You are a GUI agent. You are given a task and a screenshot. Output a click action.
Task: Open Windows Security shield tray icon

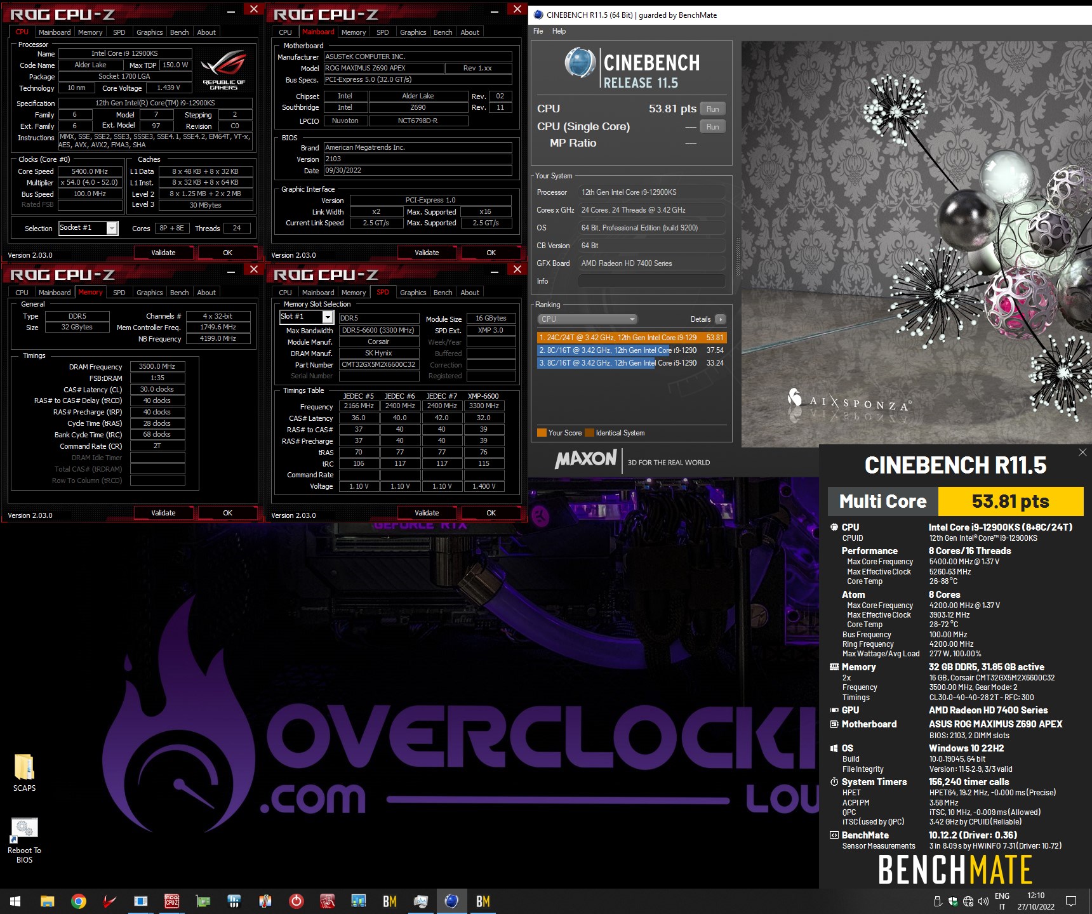pos(953,901)
